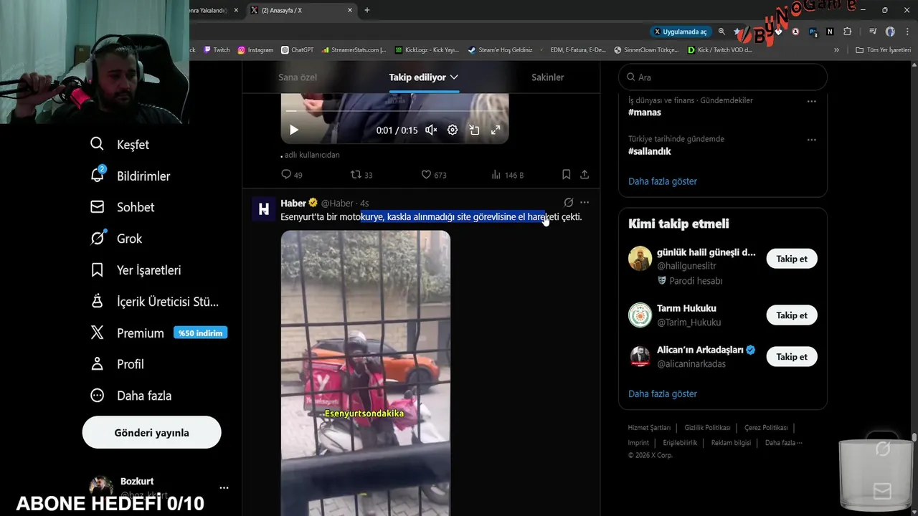The image size is (918, 516).
Task: Open options for #sallandık trend
Action: (812, 140)
